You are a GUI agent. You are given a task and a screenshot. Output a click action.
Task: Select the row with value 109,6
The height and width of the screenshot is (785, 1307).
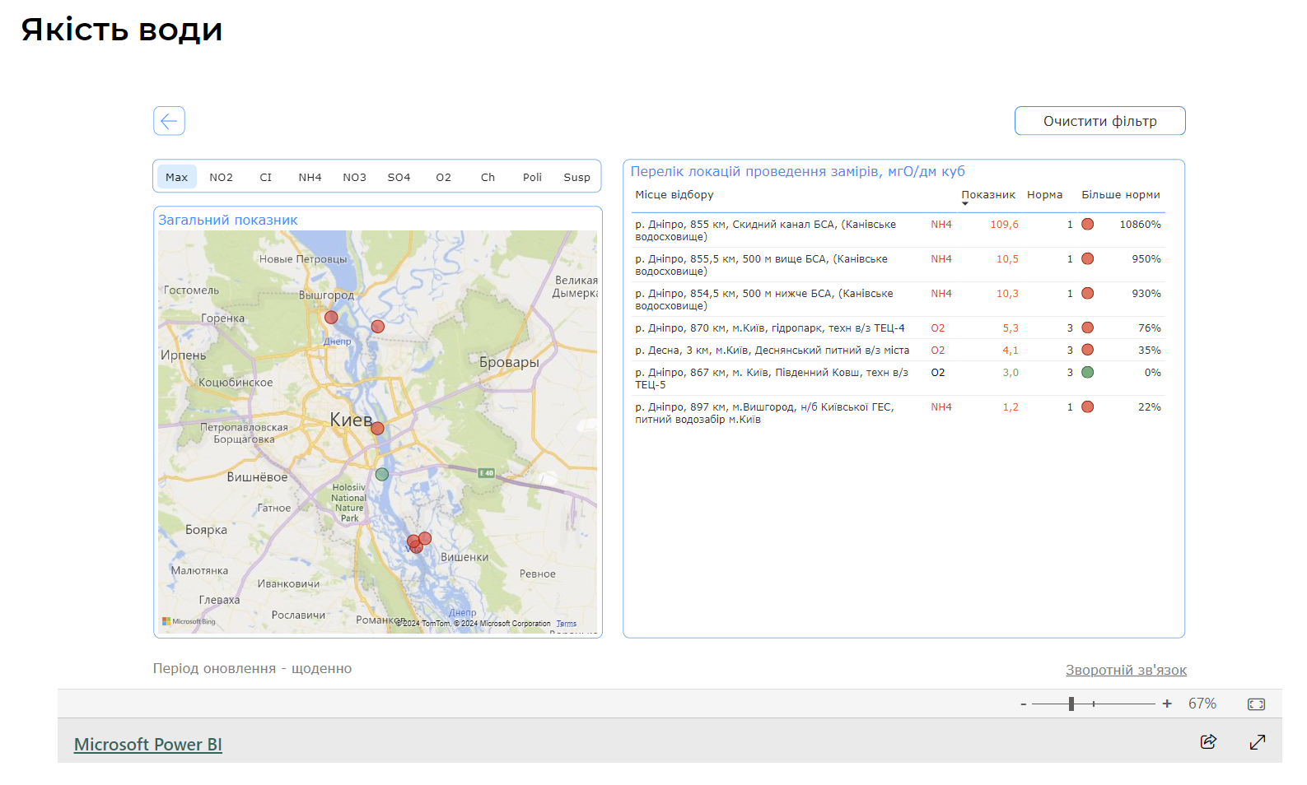click(x=1003, y=225)
